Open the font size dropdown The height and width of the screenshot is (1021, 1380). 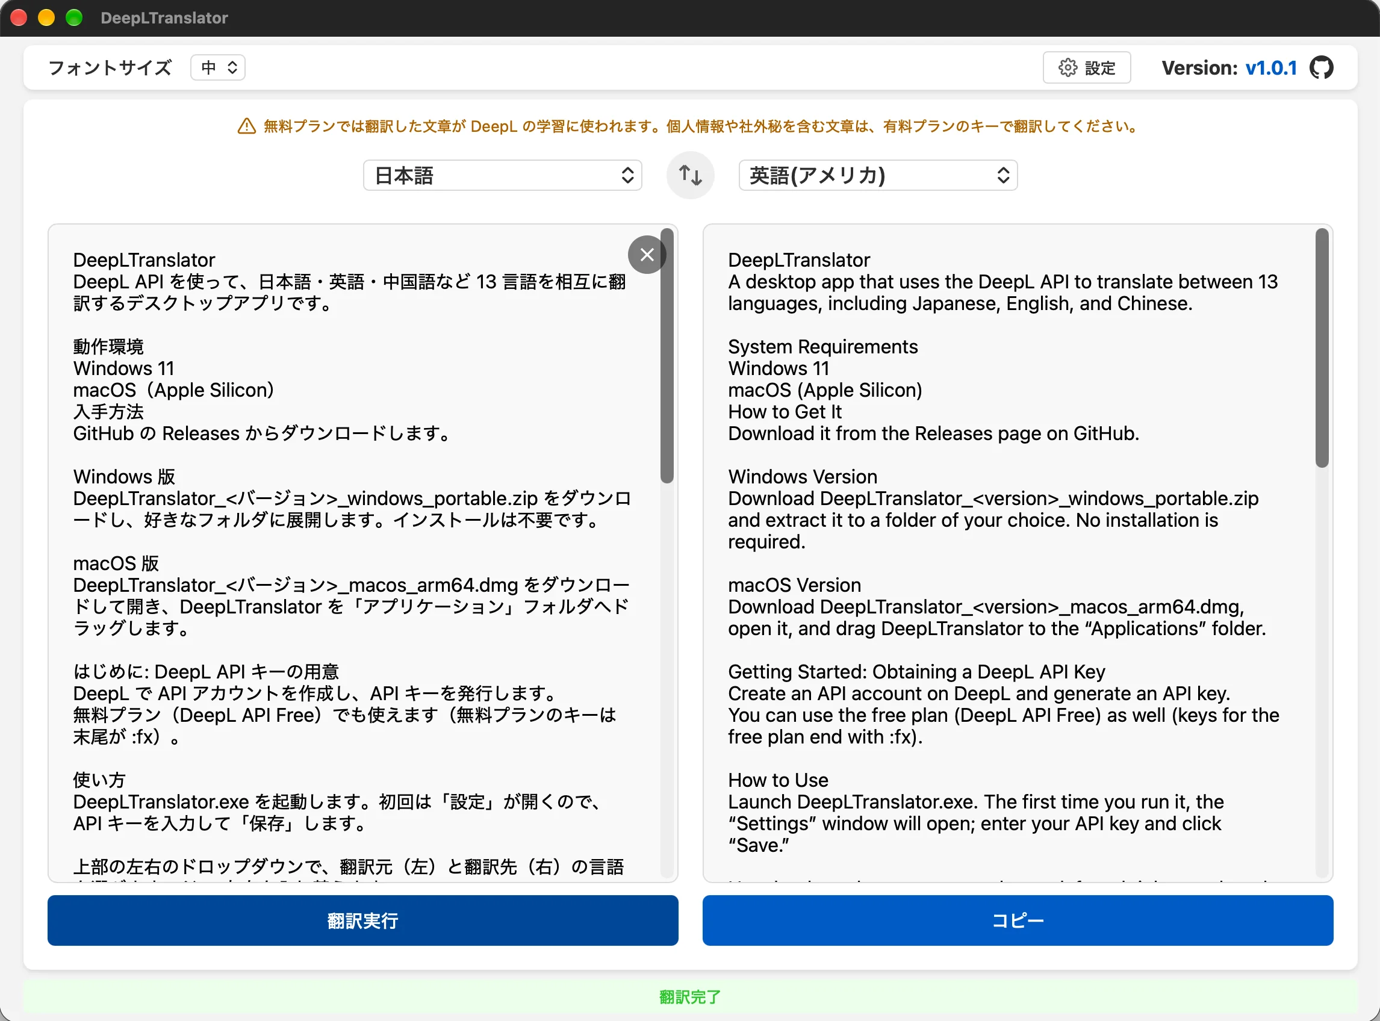217,67
